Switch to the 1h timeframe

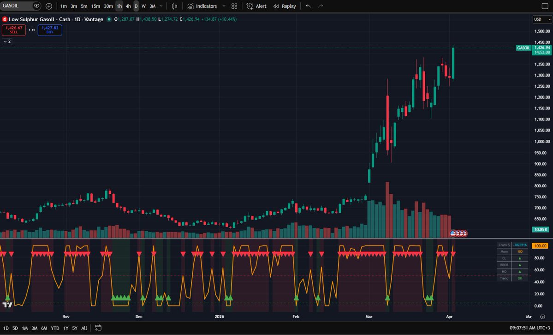[x=119, y=6]
